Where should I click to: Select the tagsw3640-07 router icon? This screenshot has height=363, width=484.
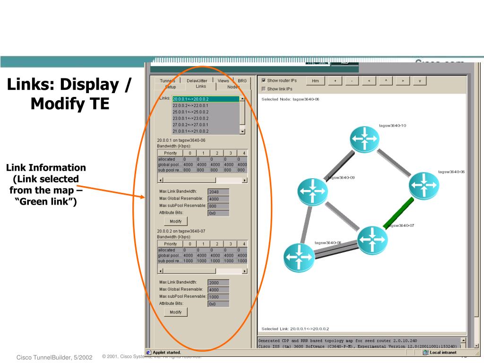click(372, 240)
